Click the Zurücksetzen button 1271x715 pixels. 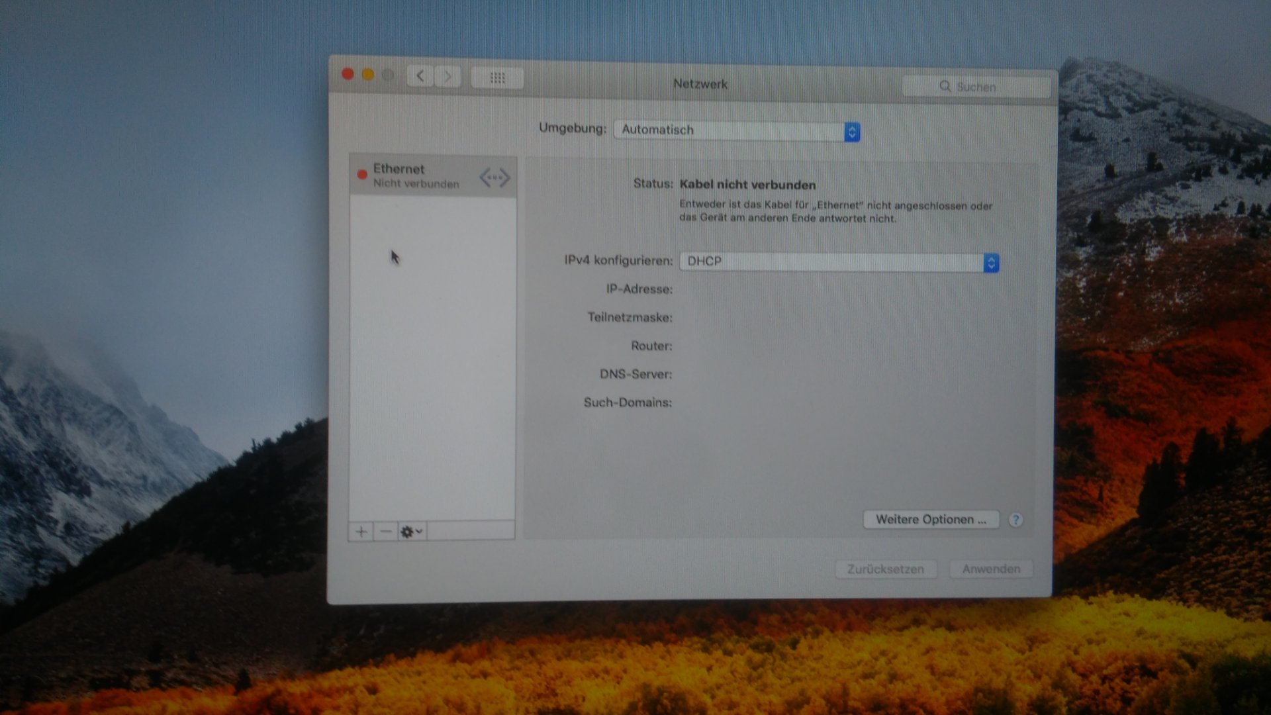(x=885, y=569)
